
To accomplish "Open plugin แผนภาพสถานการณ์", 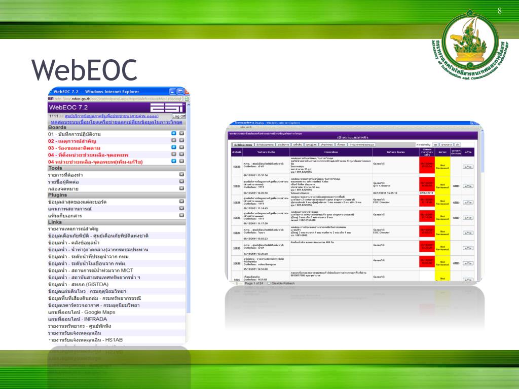I will tap(70, 209).
